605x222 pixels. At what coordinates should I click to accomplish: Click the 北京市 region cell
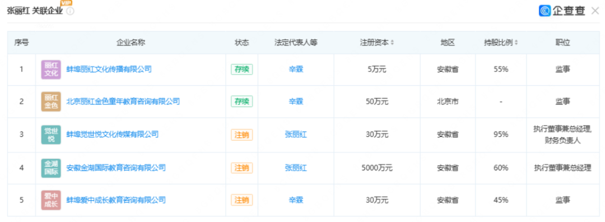point(448,101)
